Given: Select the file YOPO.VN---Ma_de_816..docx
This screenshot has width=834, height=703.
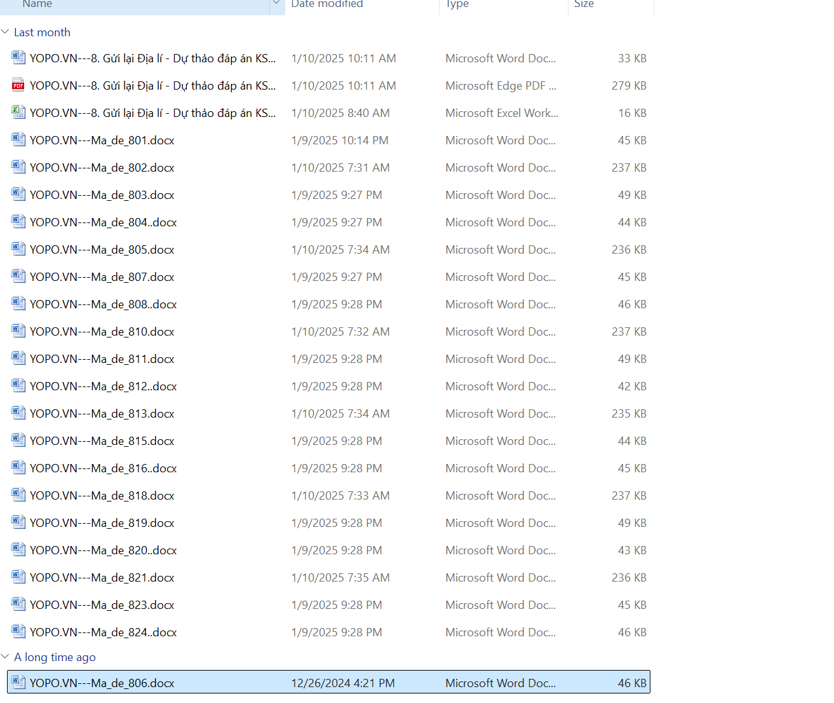Looking at the screenshot, I should pos(103,468).
